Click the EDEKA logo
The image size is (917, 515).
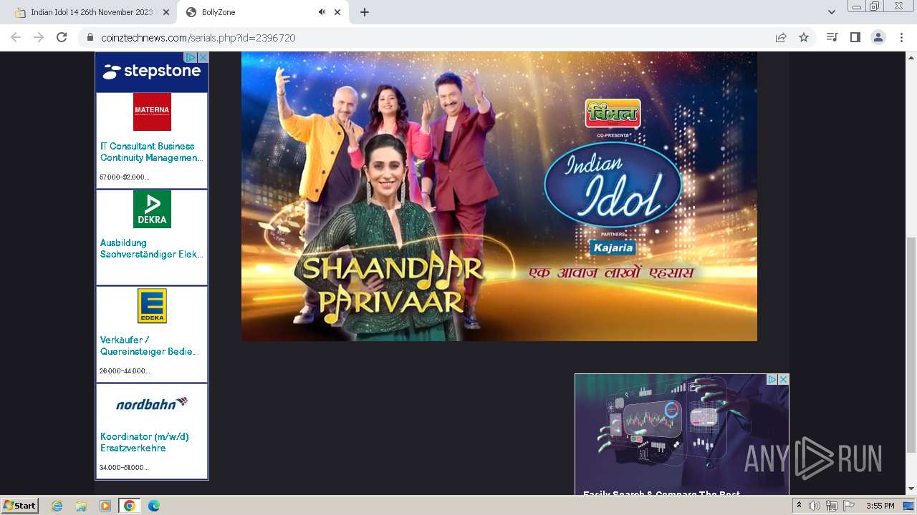click(x=152, y=305)
